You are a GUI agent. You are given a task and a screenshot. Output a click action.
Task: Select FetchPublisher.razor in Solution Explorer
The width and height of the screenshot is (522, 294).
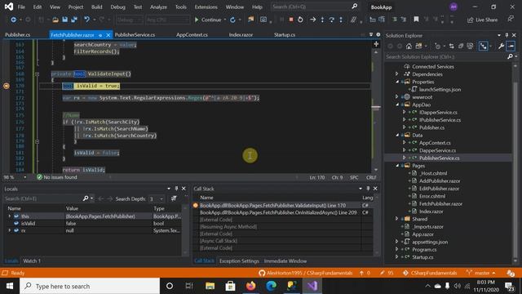tap(440, 203)
